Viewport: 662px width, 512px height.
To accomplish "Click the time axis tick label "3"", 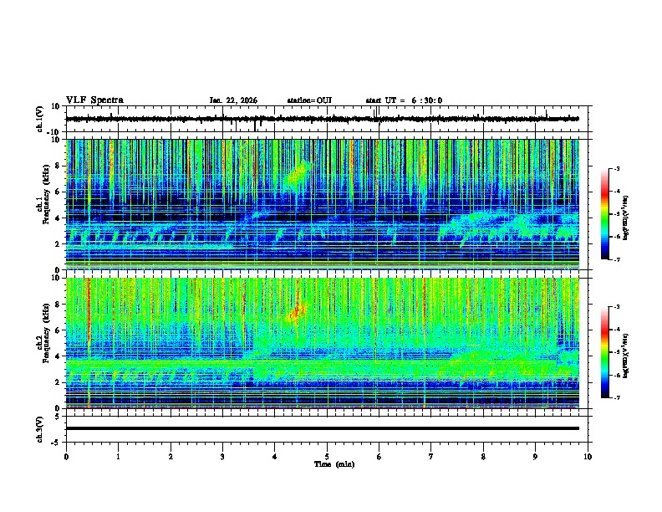I will tap(222, 457).
